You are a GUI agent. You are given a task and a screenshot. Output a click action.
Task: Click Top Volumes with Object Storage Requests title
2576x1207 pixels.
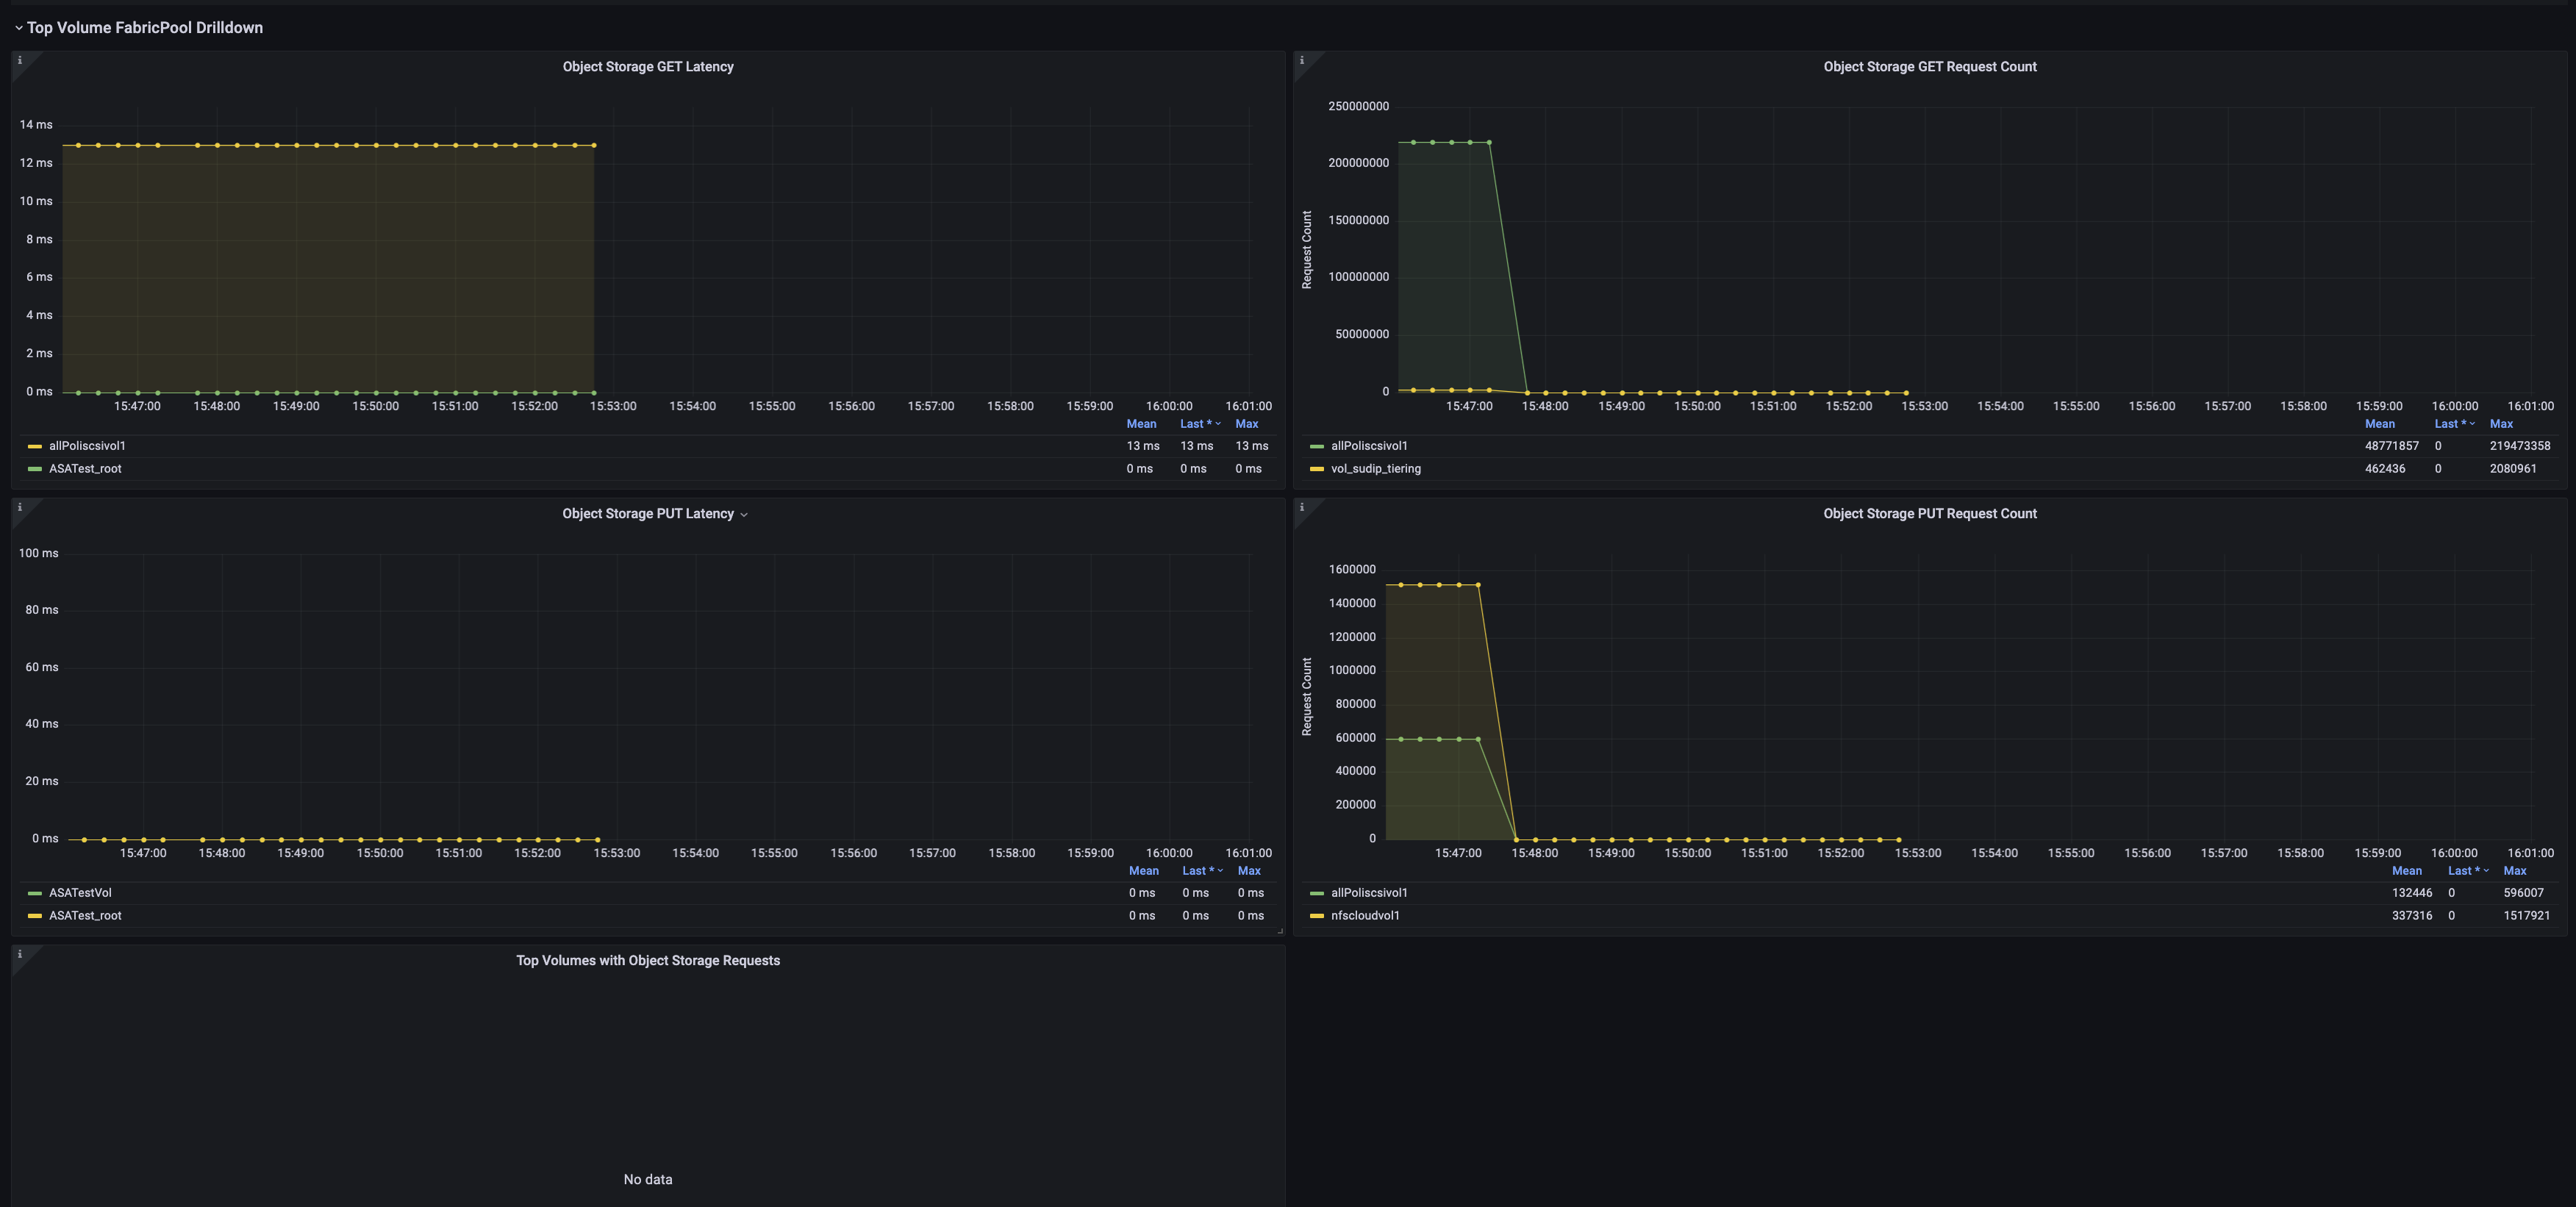[x=647, y=961]
